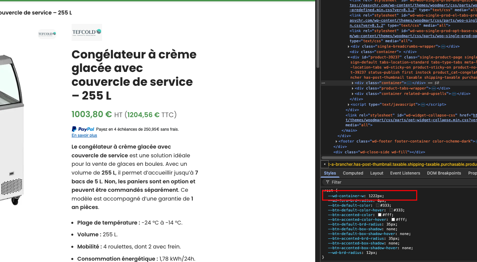Screen dimensions: 477x262
Task: Click breadcrumb text 'couvercle de service – 255 L'
Action: click(36, 13)
